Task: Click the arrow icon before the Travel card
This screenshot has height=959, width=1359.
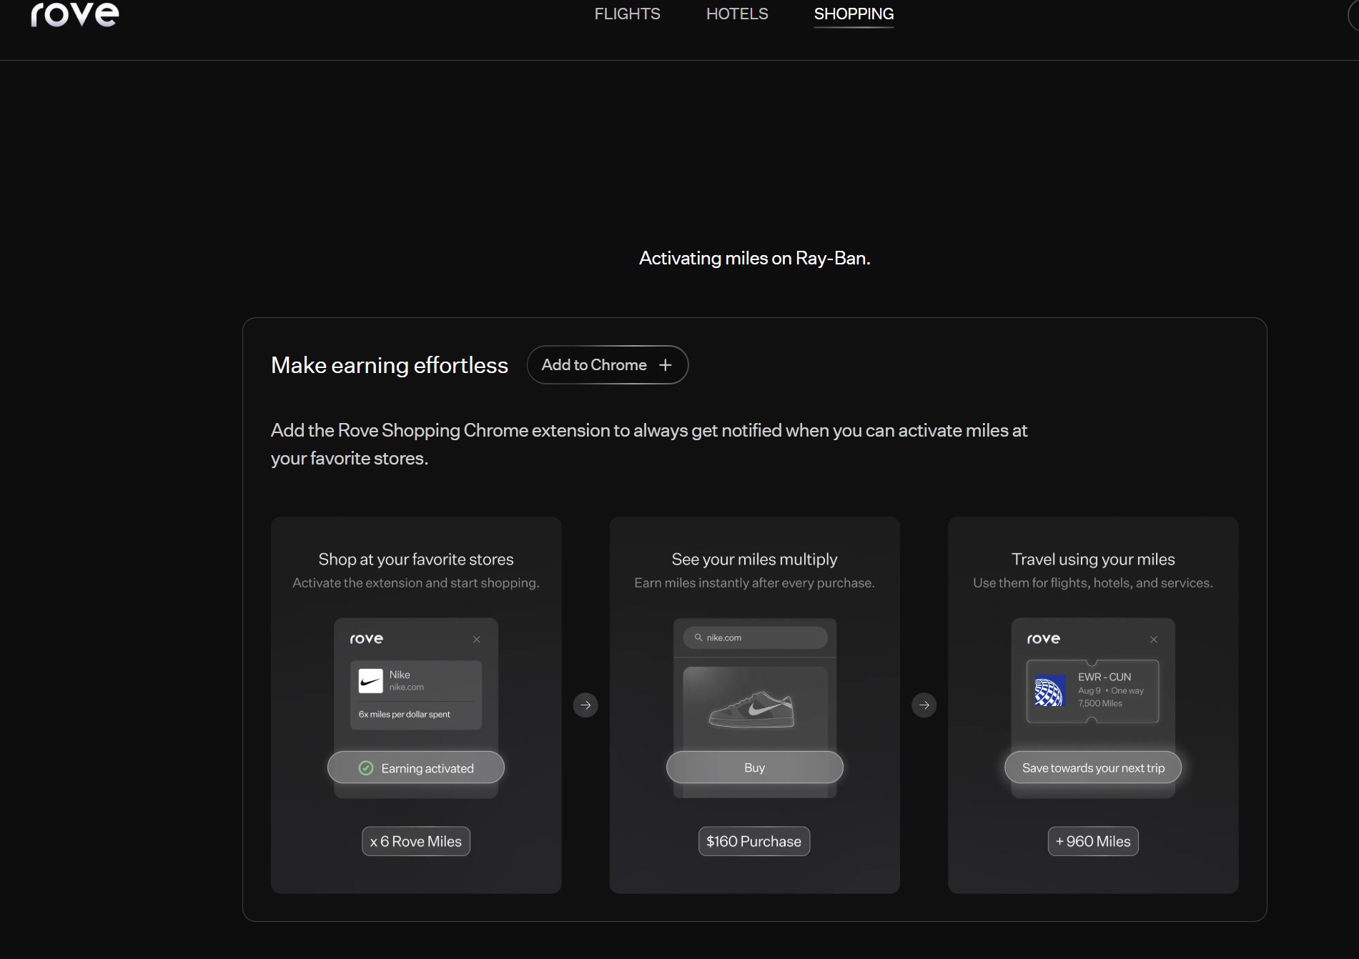Action: click(924, 705)
